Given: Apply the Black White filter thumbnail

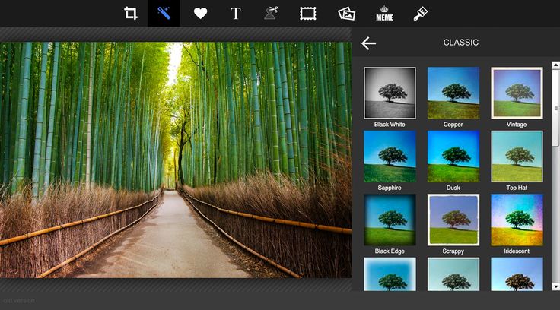Looking at the screenshot, I should click(390, 93).
